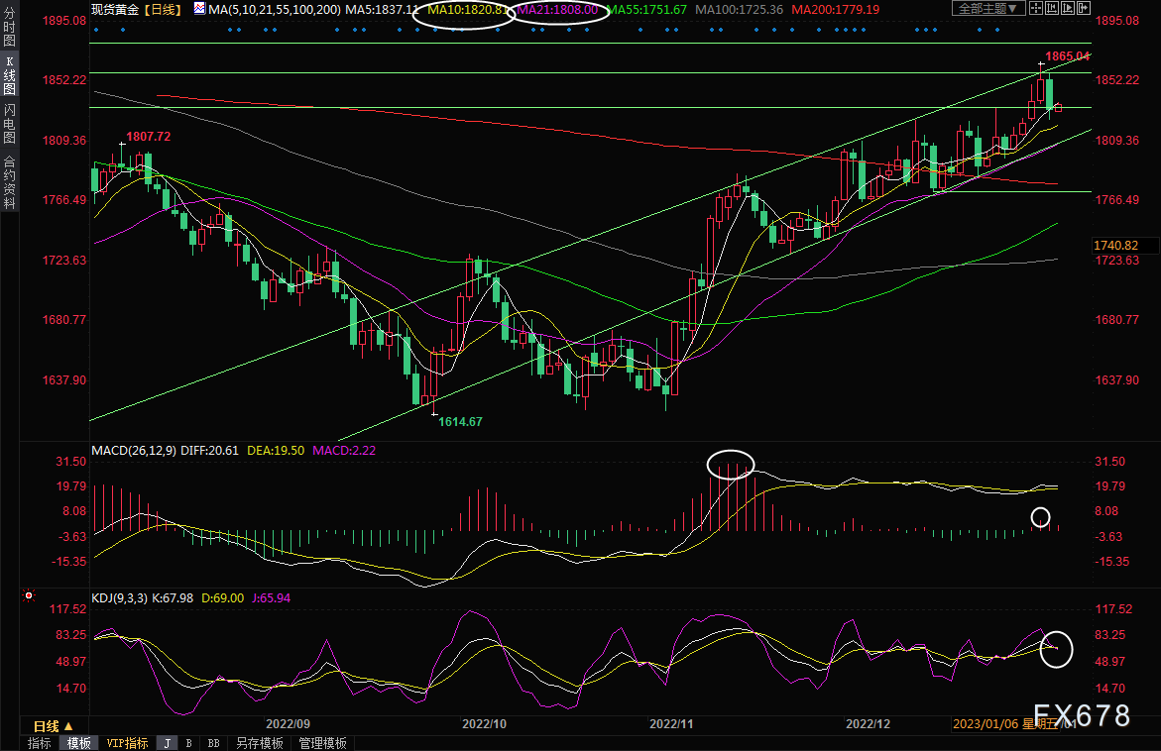Select the J template button
The height and width of the screenshot is (751, 1161).
pos(167,743)
